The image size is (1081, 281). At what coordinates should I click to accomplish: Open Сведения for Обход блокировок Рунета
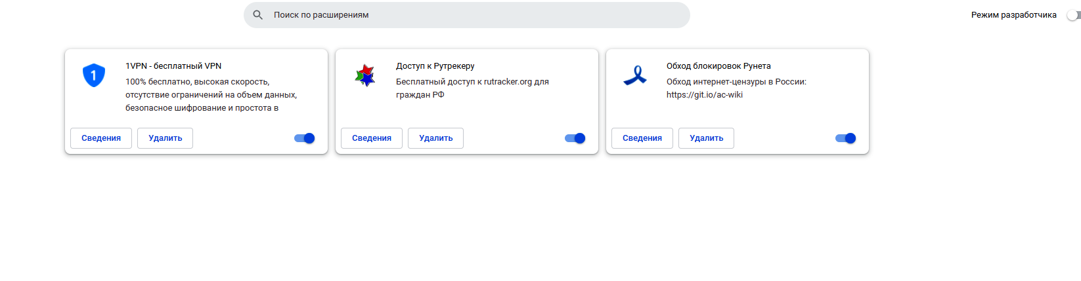642,138
